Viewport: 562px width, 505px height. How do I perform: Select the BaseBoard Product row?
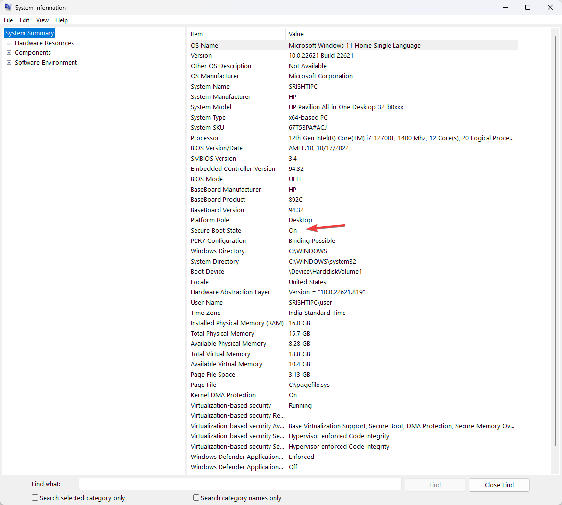point(354,200)
